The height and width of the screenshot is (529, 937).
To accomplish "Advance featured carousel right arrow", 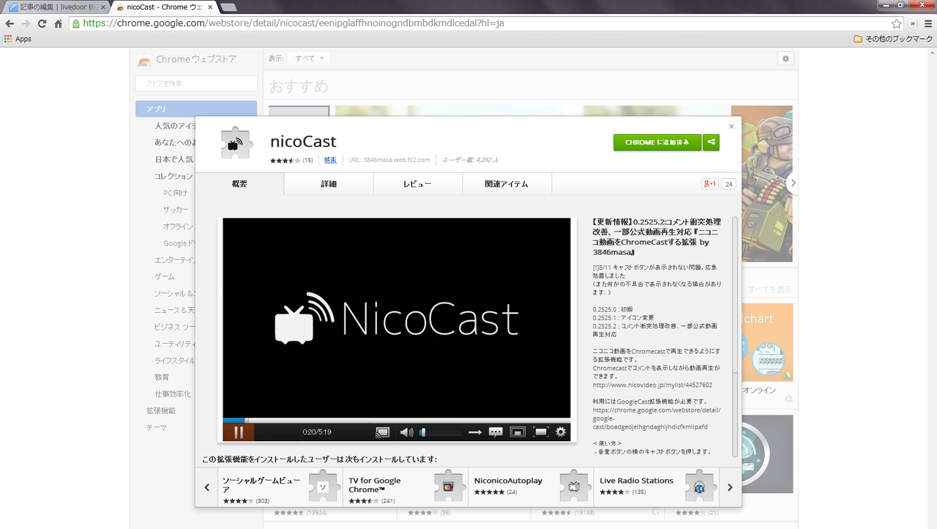I will point(794,183).
